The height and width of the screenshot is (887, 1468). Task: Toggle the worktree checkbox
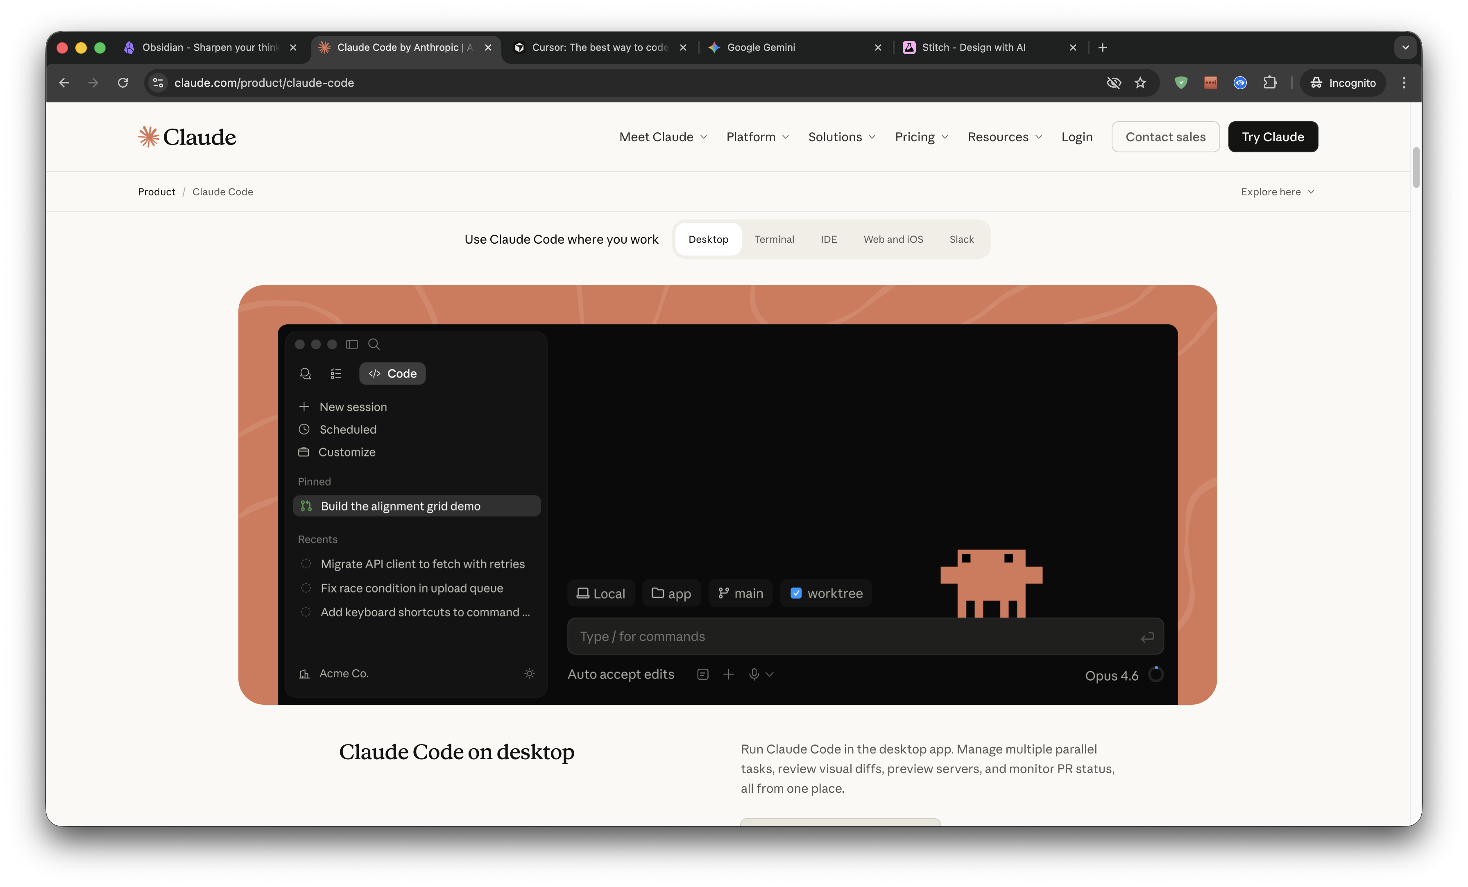[796, 593]
